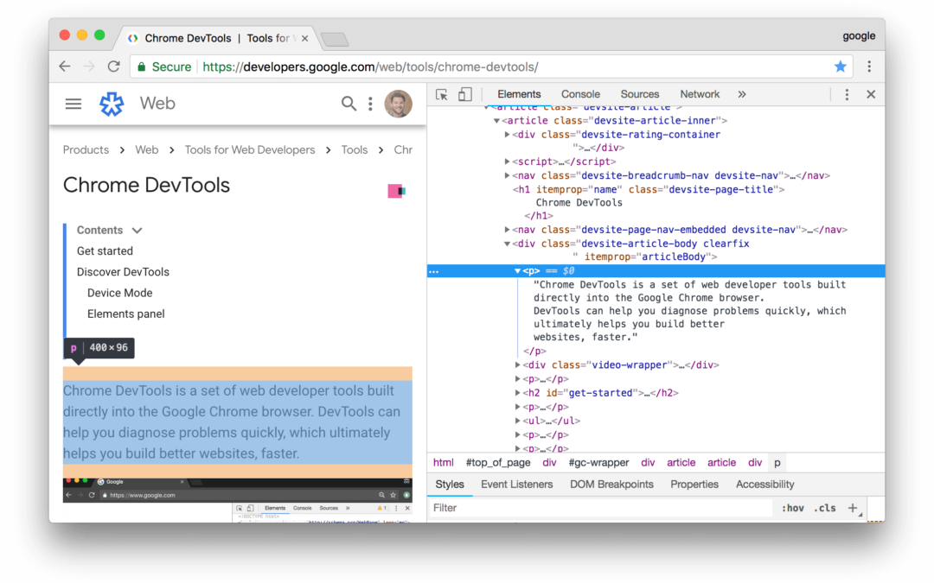
Task: Select #top_of_page in DOM breadcrumb
Action: 498,463
